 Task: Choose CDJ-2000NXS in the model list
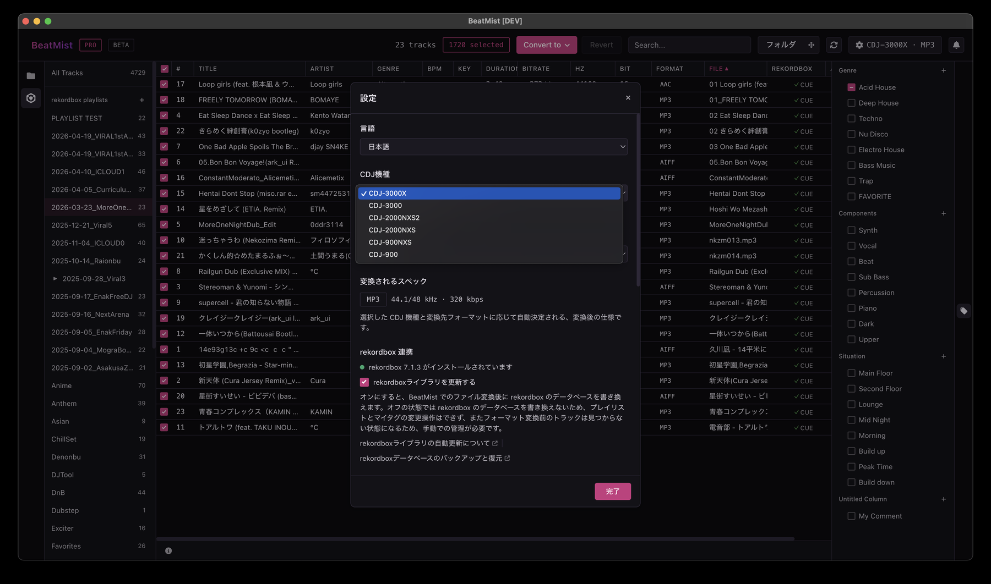point(489,230)
